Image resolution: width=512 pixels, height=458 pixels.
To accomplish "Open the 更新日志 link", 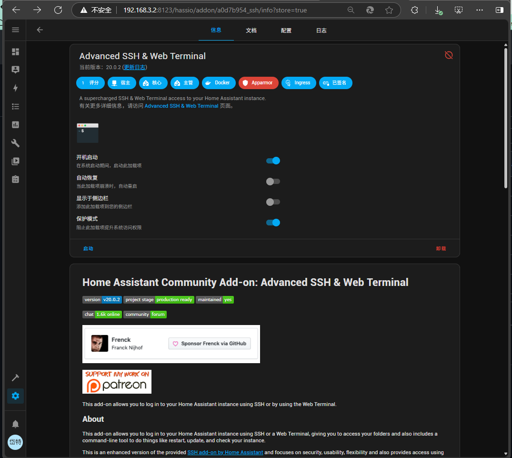I will click(135, 68).
